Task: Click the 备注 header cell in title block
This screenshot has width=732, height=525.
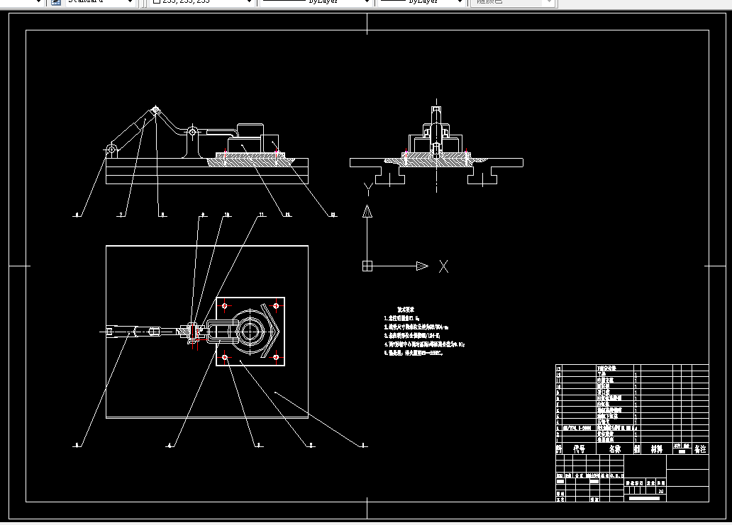Action: point(700,449)
